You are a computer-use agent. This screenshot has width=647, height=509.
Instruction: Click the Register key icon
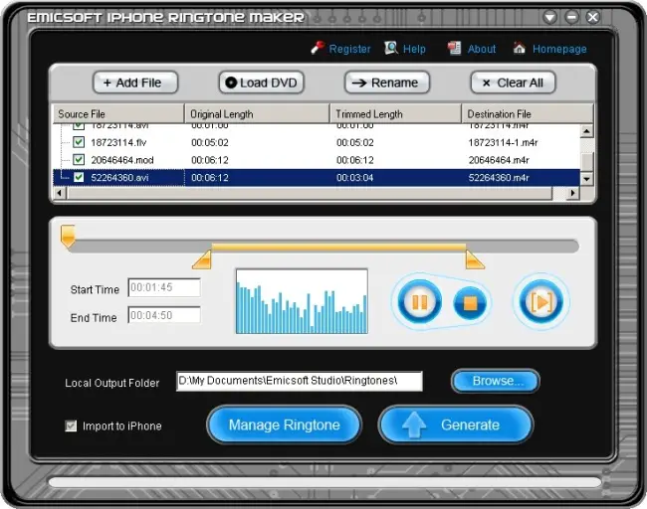tap(318, 48)
